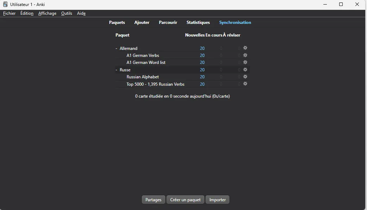Open options gear for Allemand deck
Image resolution: width=367 pixels, height=210 pixels.
(245, 48)
